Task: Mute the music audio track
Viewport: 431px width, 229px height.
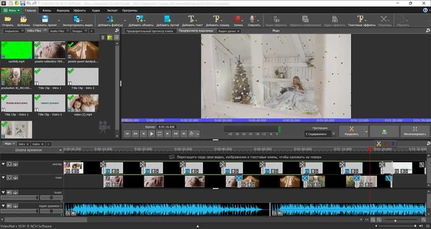Action: click(9, 192)
